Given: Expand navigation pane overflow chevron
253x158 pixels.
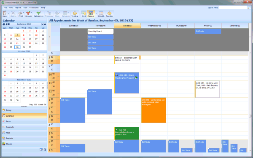Looking at the screenshot, I should click(x=45, y=150).
